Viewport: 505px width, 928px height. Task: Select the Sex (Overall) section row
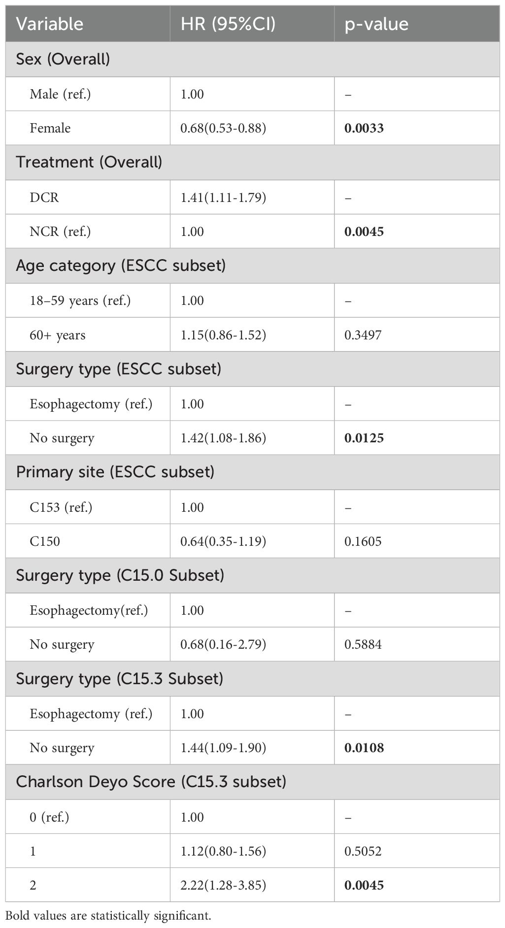point(63,59)
